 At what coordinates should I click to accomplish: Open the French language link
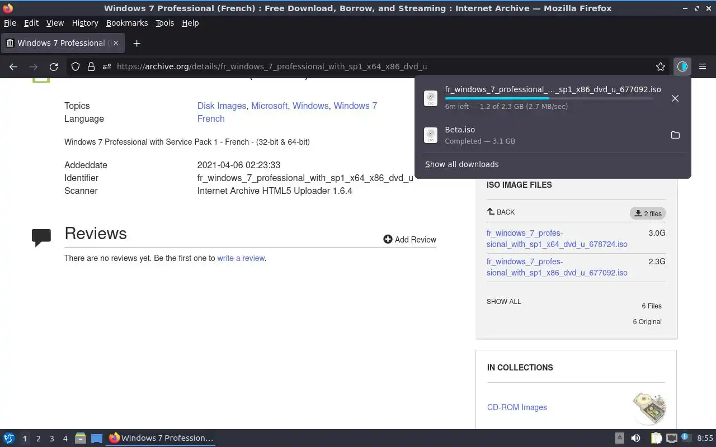coord(211,118)
